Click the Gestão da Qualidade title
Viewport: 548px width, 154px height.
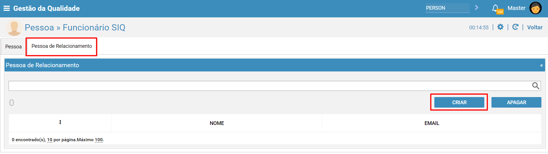pos(47,8)
